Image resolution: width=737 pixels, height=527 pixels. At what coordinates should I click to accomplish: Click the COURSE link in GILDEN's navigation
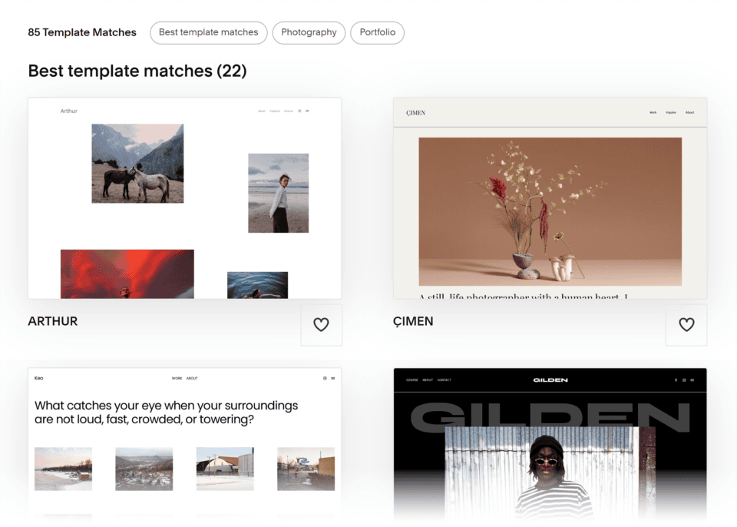412,380
